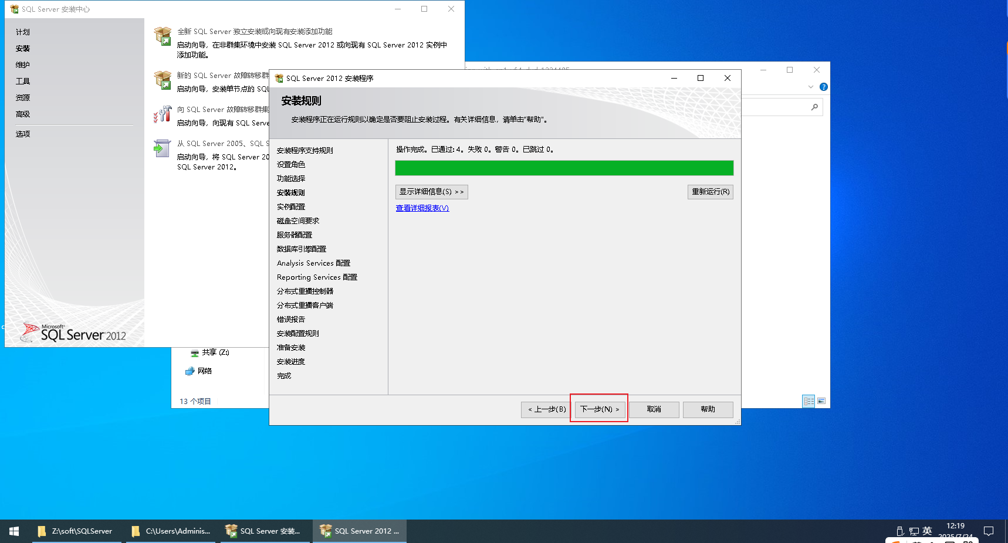Click the network tray icon

pos(914,531)
